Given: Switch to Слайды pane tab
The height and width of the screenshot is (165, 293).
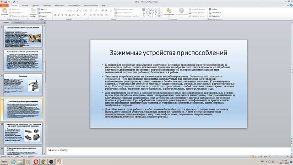Looking at the screenshot, I should point(6,22).
